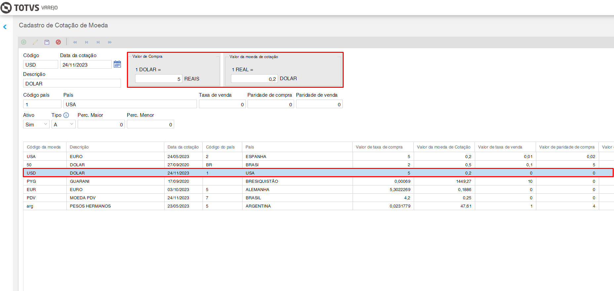Cancel with the red prohibited icon

(x=58, y=42)
